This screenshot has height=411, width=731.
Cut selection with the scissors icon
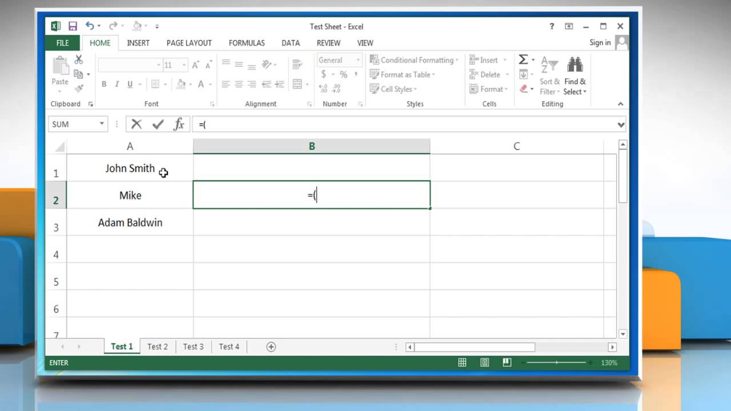pyautogui.click(x=79, y=60)
